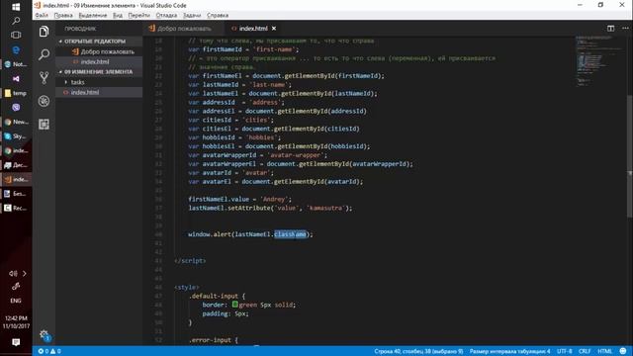Expand the tasks folder
The width and height of the screenshot is (633, 356).
tap(99, 82)
